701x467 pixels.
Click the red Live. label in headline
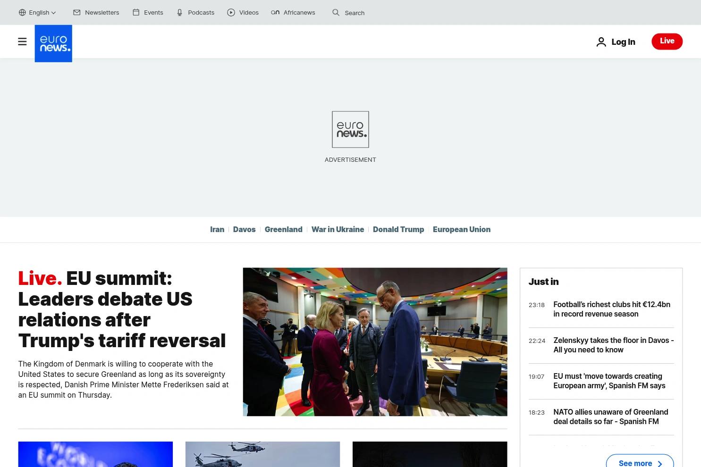tap(40, 278)
